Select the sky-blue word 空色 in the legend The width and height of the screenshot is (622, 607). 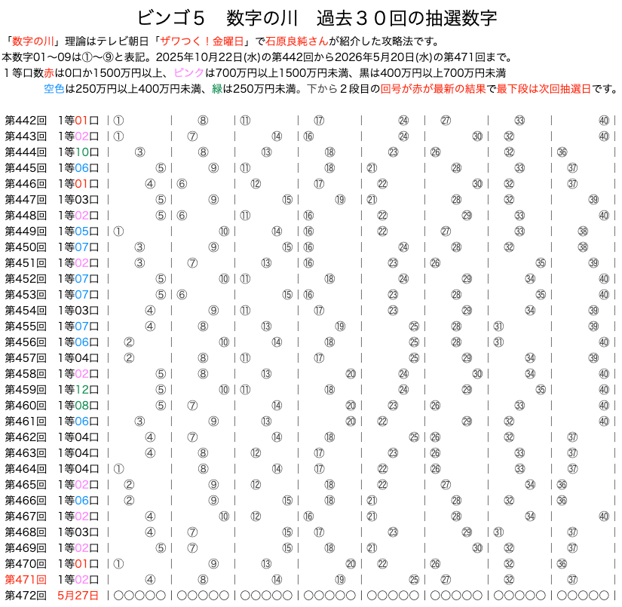tap(54, 89)
